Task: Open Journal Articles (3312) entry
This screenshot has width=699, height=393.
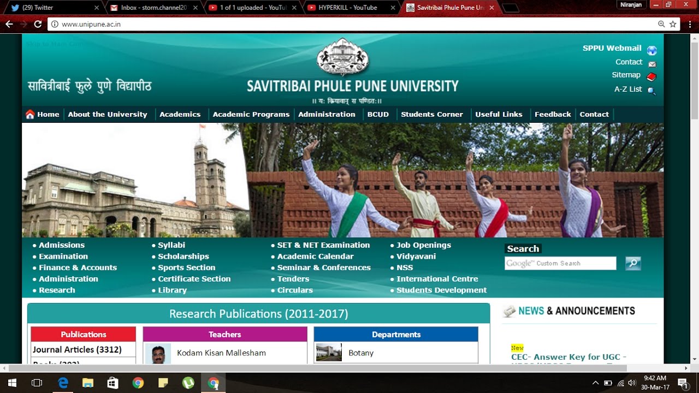Action: tap(77, 349)
